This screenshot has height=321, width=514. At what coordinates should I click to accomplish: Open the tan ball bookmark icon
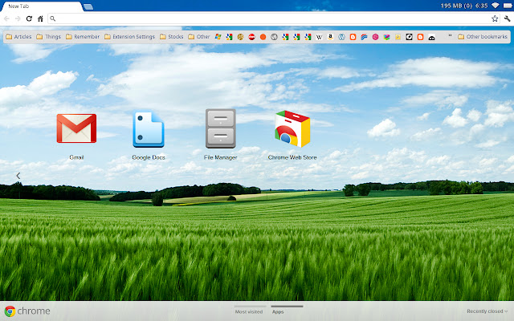tap(240, 37)
